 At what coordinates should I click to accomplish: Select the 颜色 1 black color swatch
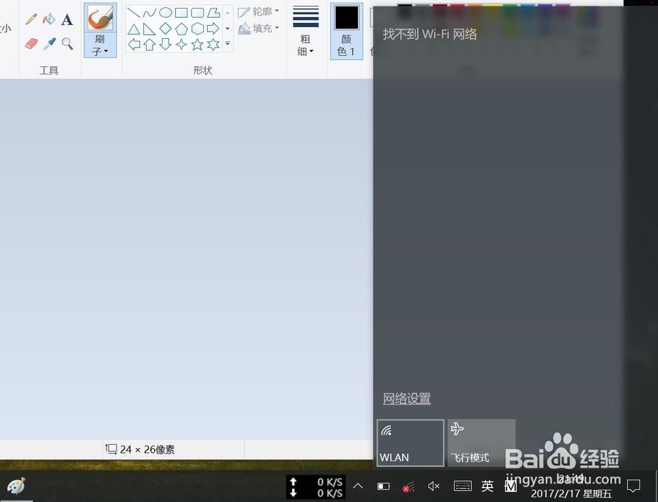click(347, 32)
